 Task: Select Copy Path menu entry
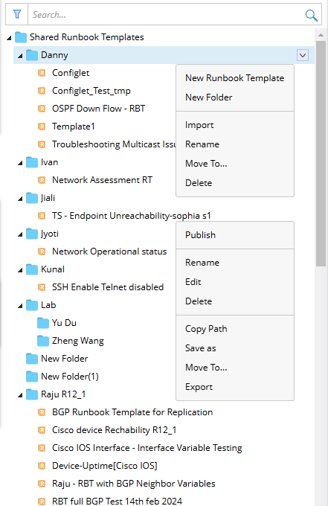coord(206,328)
